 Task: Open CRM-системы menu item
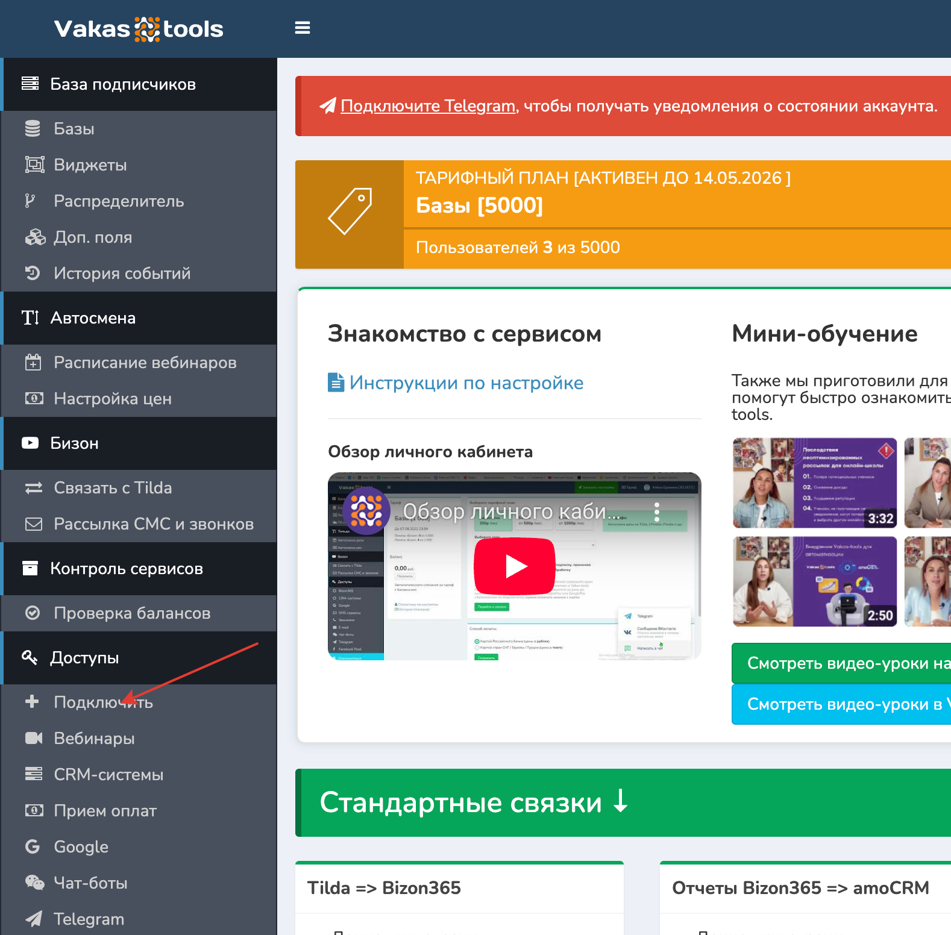tap(108, 775)
